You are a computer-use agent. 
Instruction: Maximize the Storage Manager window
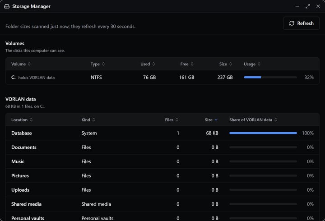[307, 6]
